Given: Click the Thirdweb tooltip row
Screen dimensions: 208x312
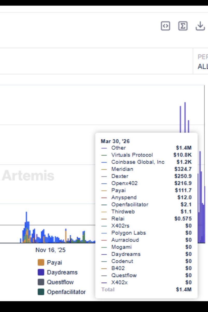Looking at the screenshot, I should (x=146, y=212).
